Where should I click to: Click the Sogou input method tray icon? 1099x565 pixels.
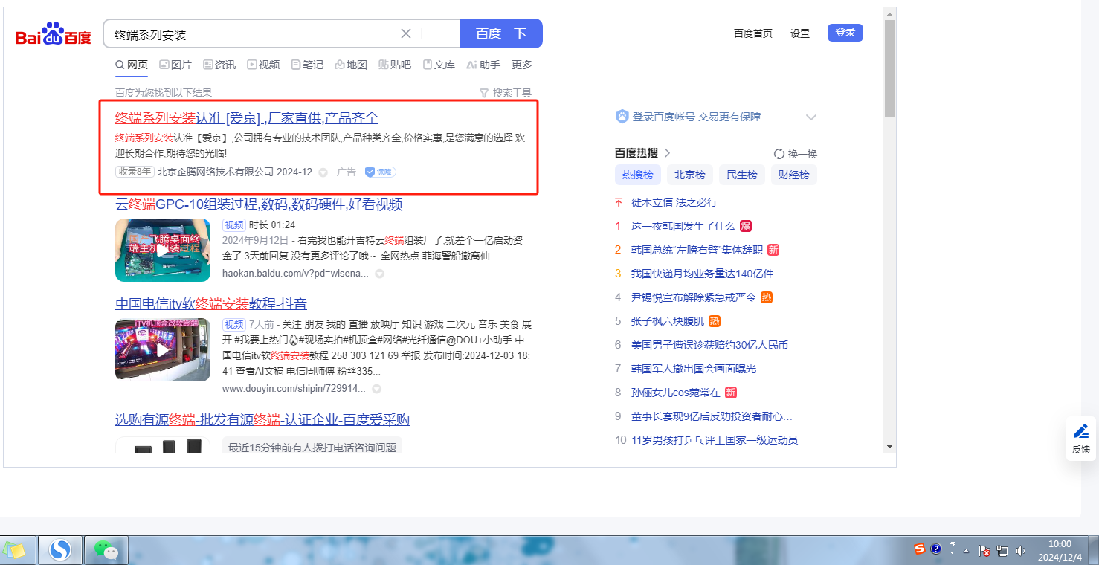pos(920,549)
